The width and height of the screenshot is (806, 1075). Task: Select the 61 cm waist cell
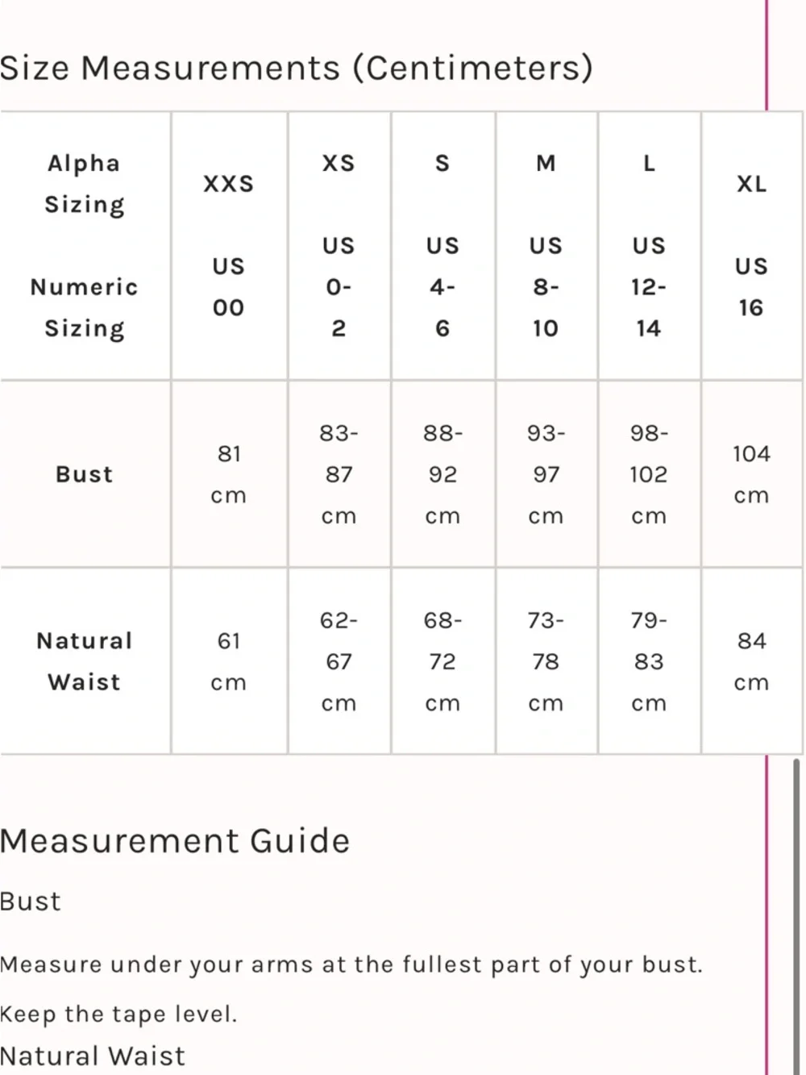pos(229,661)
